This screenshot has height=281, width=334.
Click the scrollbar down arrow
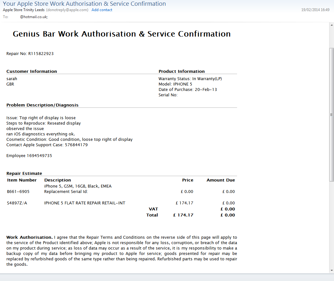332,270
